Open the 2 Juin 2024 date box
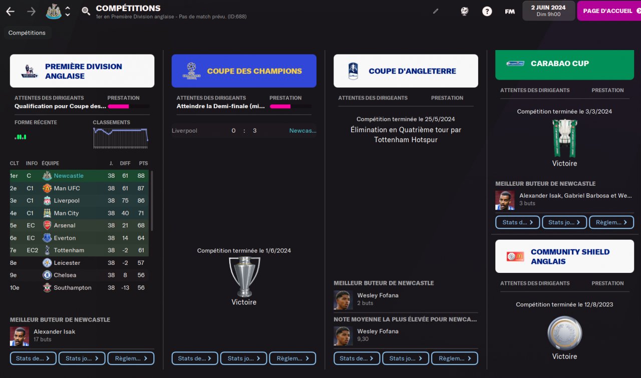Viewport: 641px width, 378px height. (548, 11)
